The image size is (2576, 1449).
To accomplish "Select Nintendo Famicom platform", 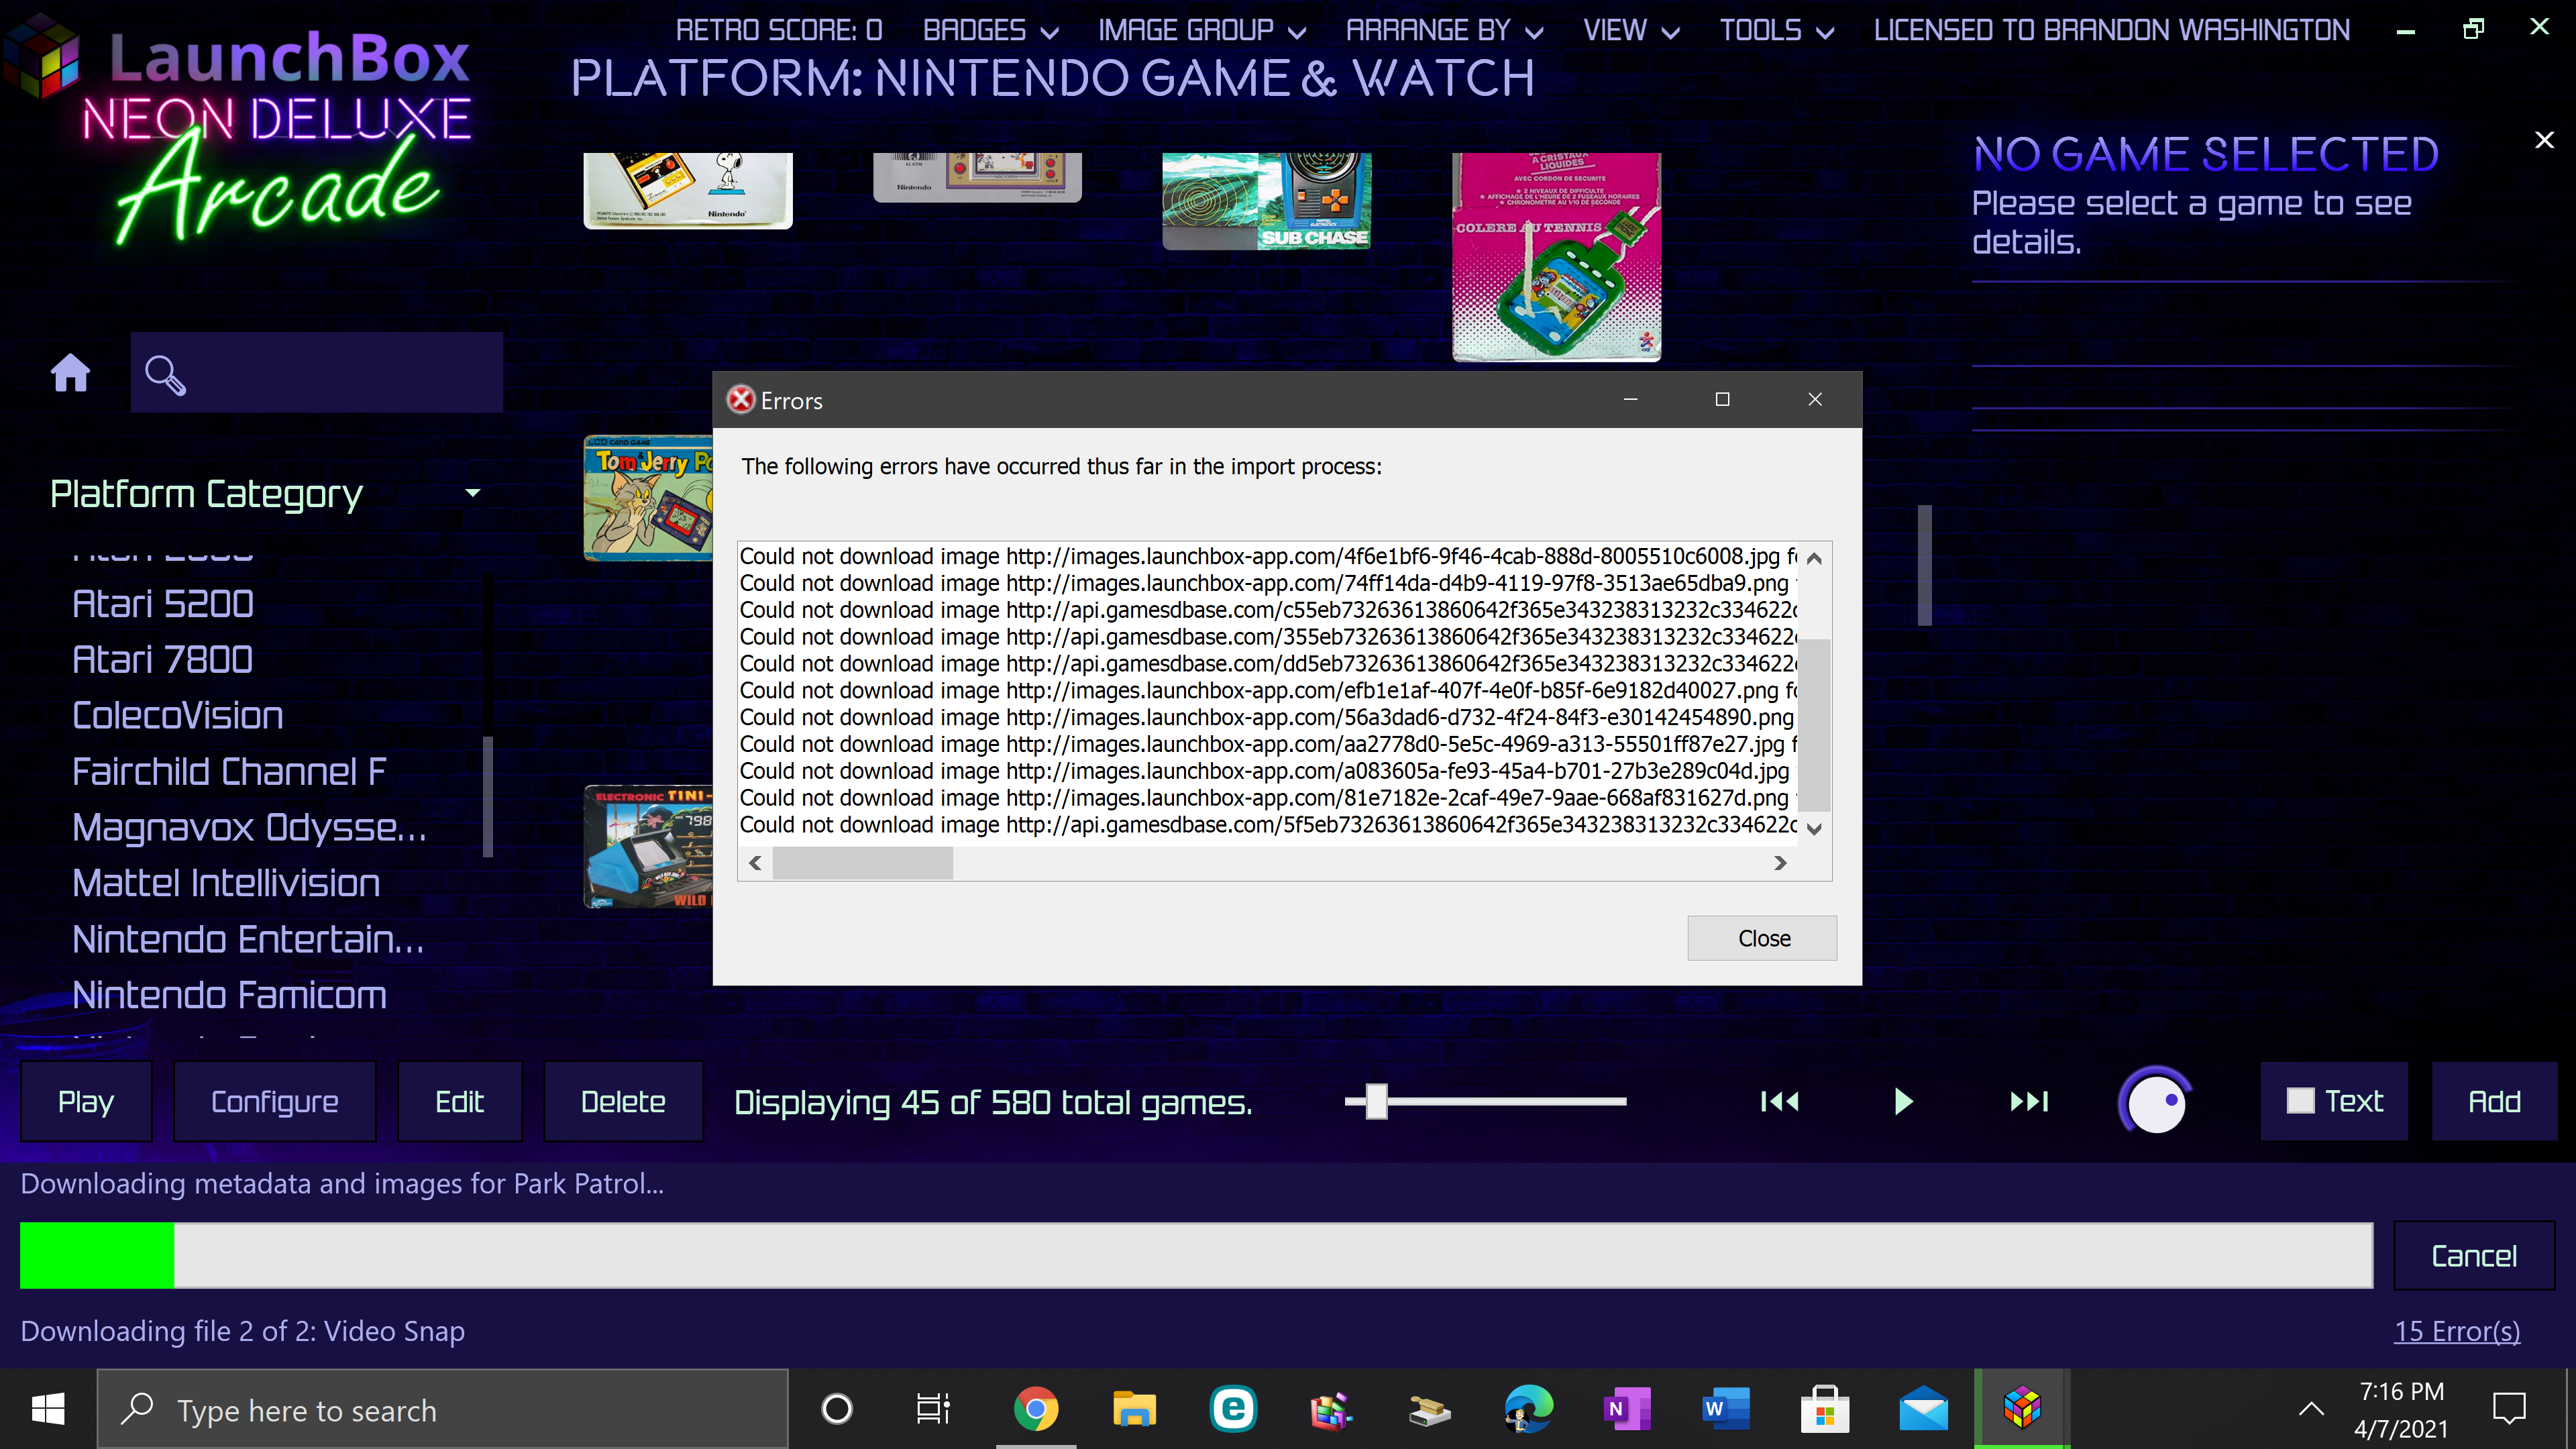I will [x=229, y=995].
